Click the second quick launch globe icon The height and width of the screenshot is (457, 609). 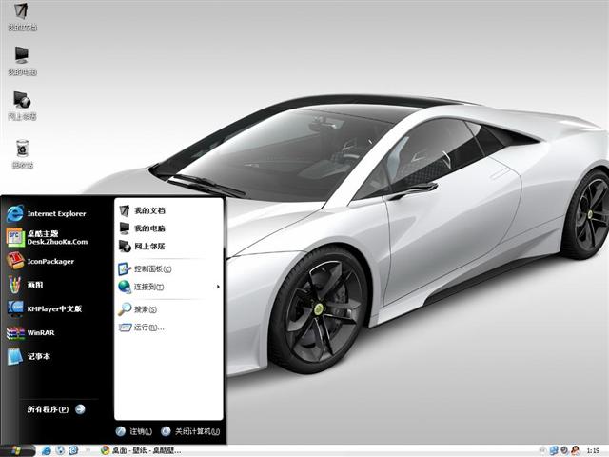60,450
